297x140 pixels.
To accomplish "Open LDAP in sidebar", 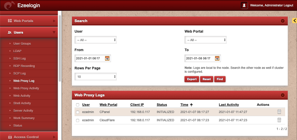I will click(17, 51).
